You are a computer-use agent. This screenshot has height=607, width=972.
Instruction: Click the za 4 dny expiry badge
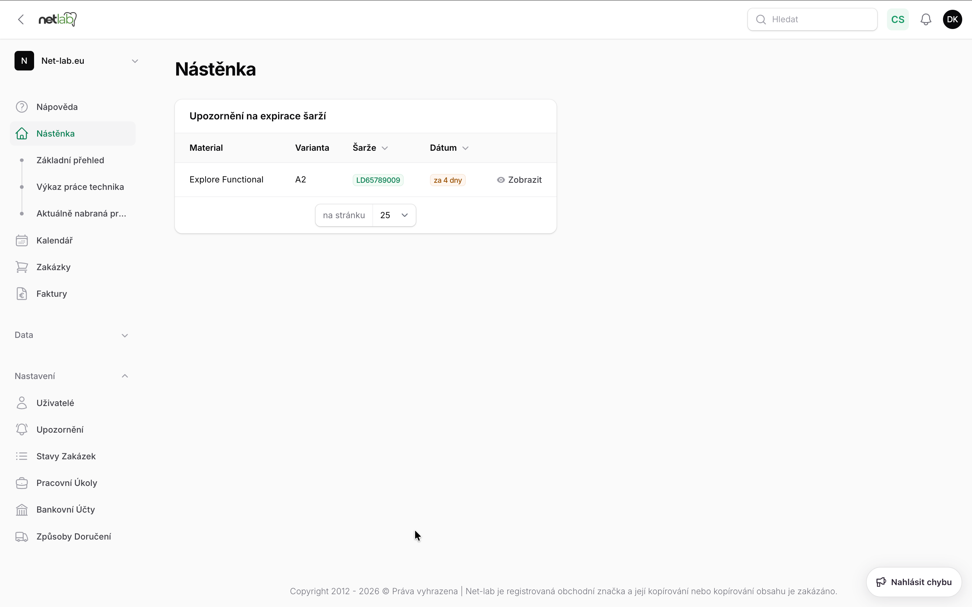pyautogui.click(x=448, y=180)
